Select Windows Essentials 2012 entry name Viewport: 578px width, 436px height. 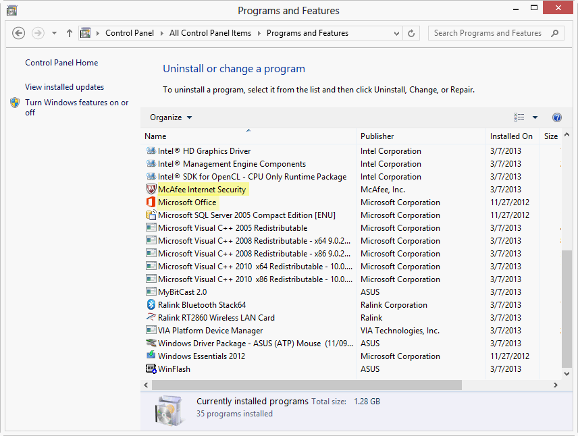[x=202, y=356]
